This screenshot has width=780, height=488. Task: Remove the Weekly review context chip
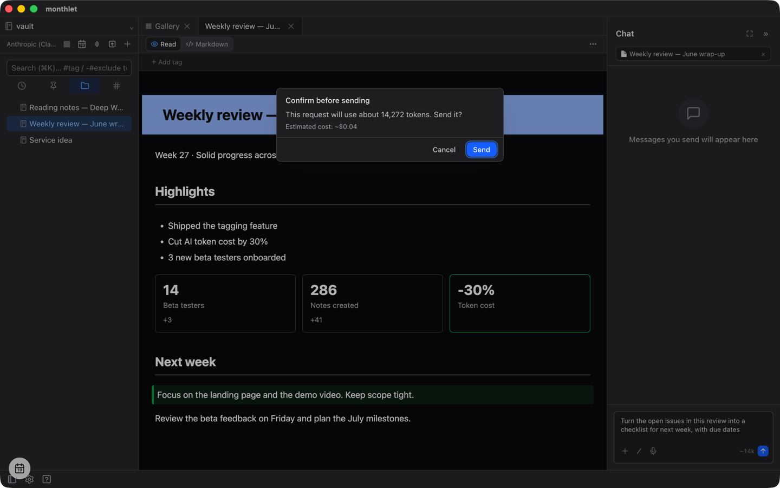763,54
